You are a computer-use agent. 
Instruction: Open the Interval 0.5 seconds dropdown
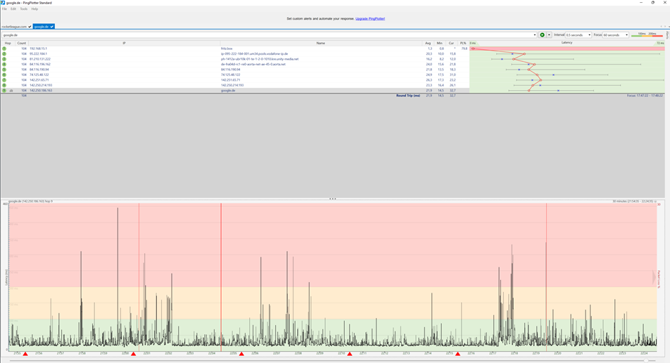point(578,35)
